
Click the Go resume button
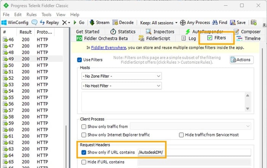point(79,22)
